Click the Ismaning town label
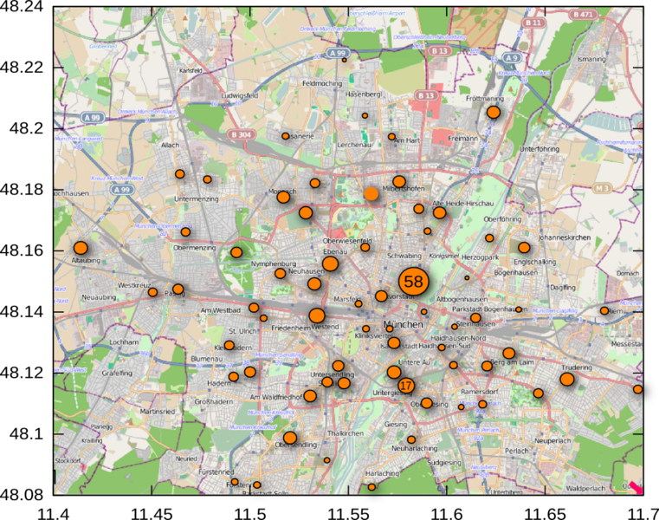This screenshot has height=520, width=659. [x=591, y=59]
